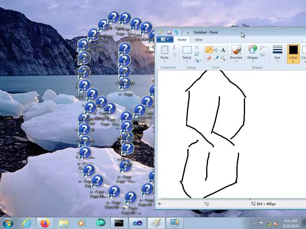This screenshot has height=229, width=306.
Task: Open the shape Outline dropdown
Action: pos(263,47)
